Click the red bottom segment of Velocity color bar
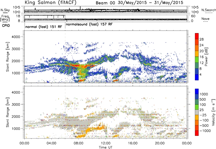 click(197, 133)
